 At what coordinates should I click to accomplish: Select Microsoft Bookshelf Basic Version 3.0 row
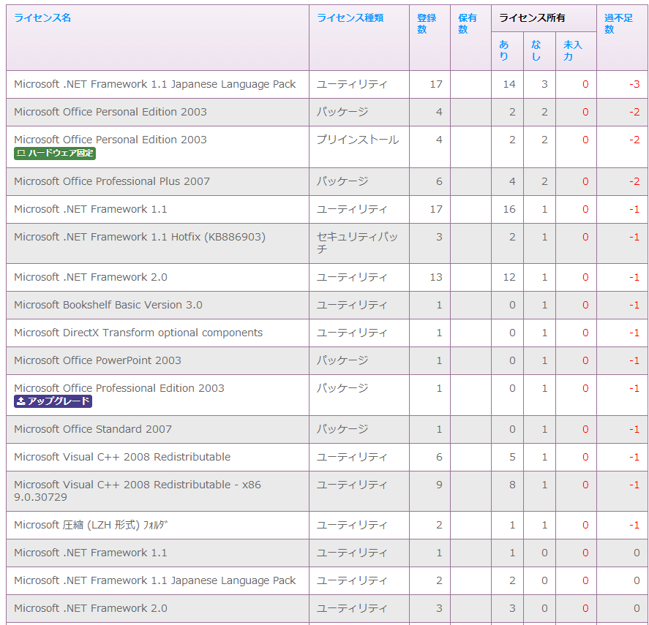point(327,305)
